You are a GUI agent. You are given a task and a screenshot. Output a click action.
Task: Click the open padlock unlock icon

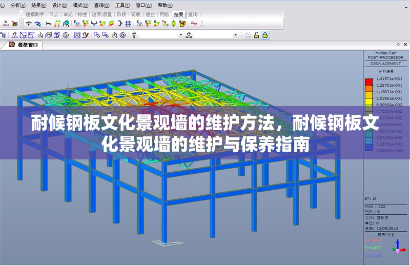[x=256, y=35]
